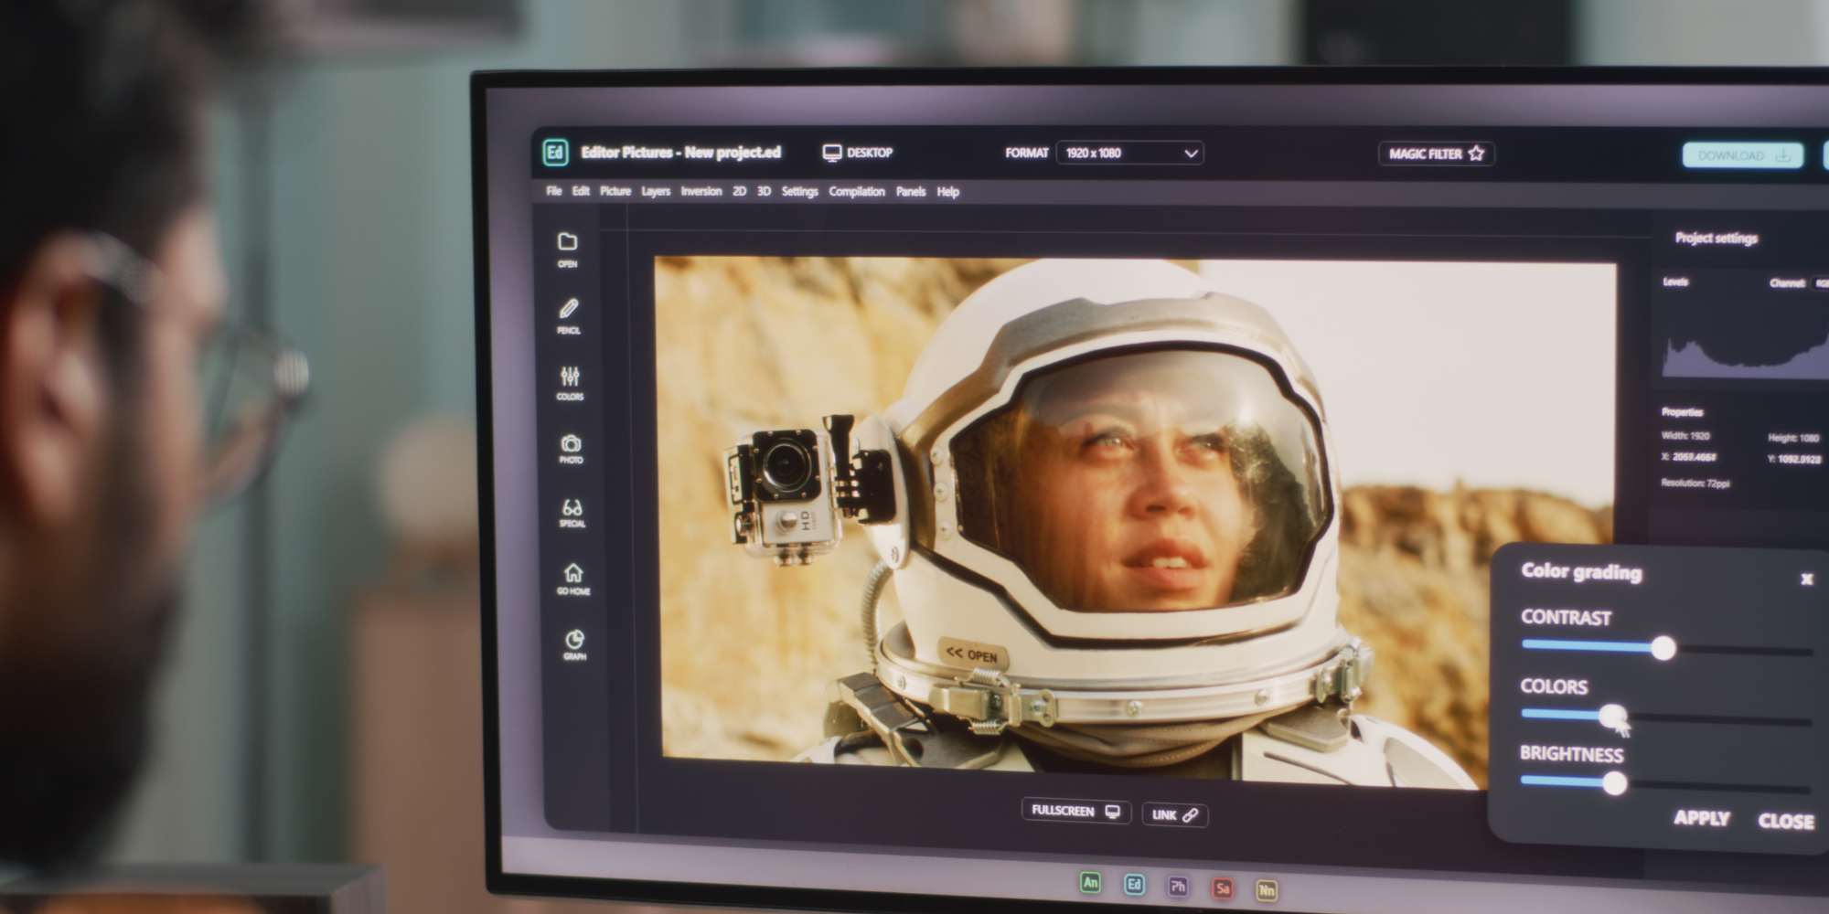Image resolution: width=1829 pixels, height=914 pixels.
Task: Select the Pencil tool
Action: (x=569, y=315)
